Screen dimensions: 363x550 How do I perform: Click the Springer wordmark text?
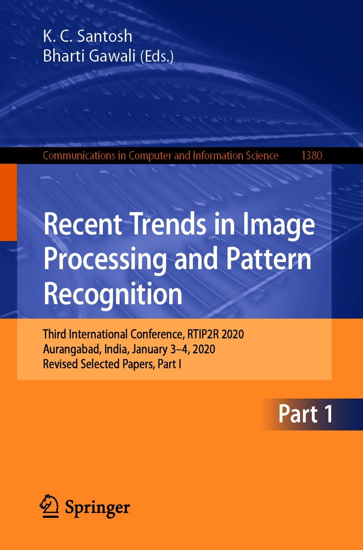tap(97, 508)
